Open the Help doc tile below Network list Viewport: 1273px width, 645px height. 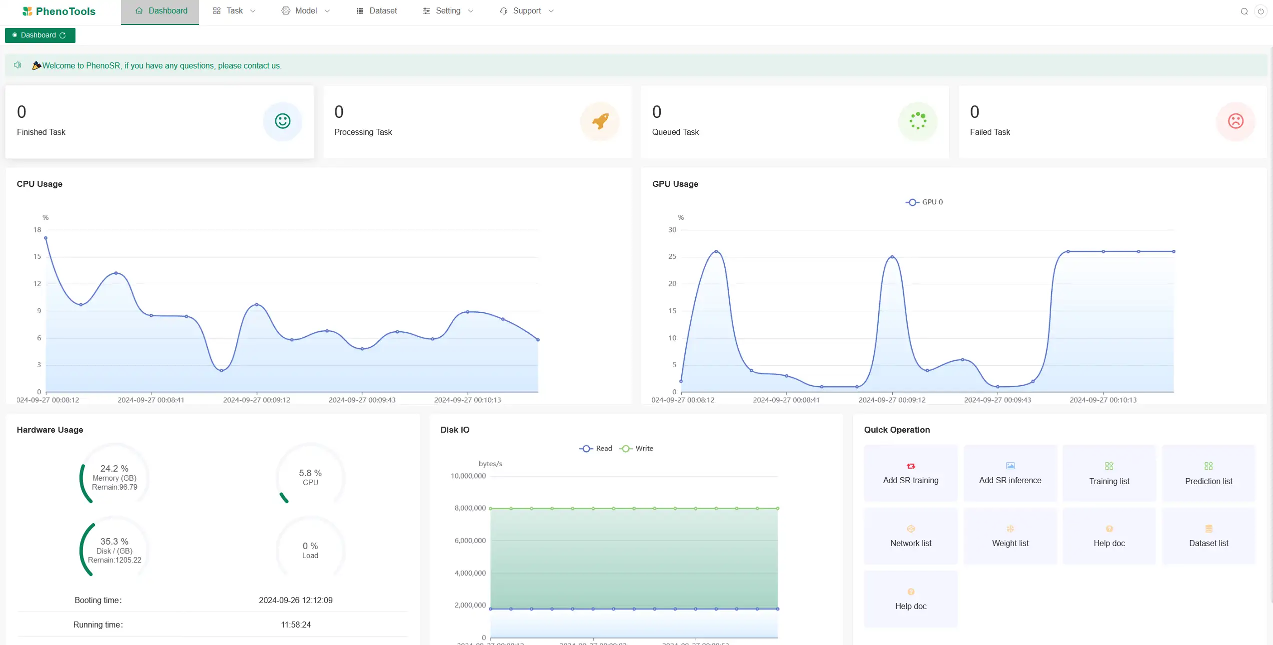point(911,599)
